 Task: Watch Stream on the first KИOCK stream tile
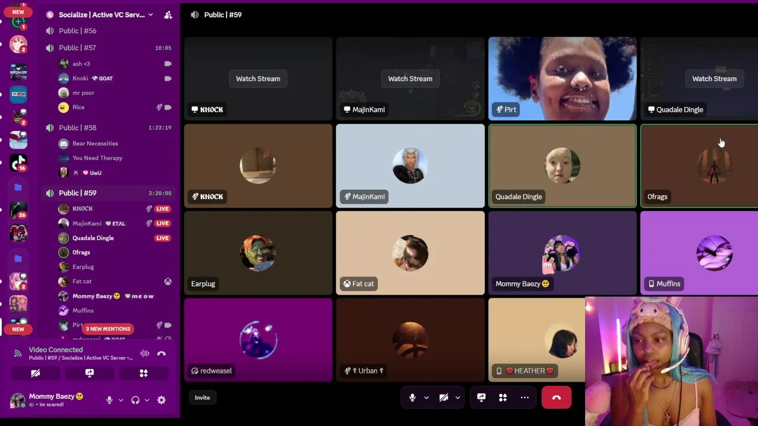click(x=258, y=79)
